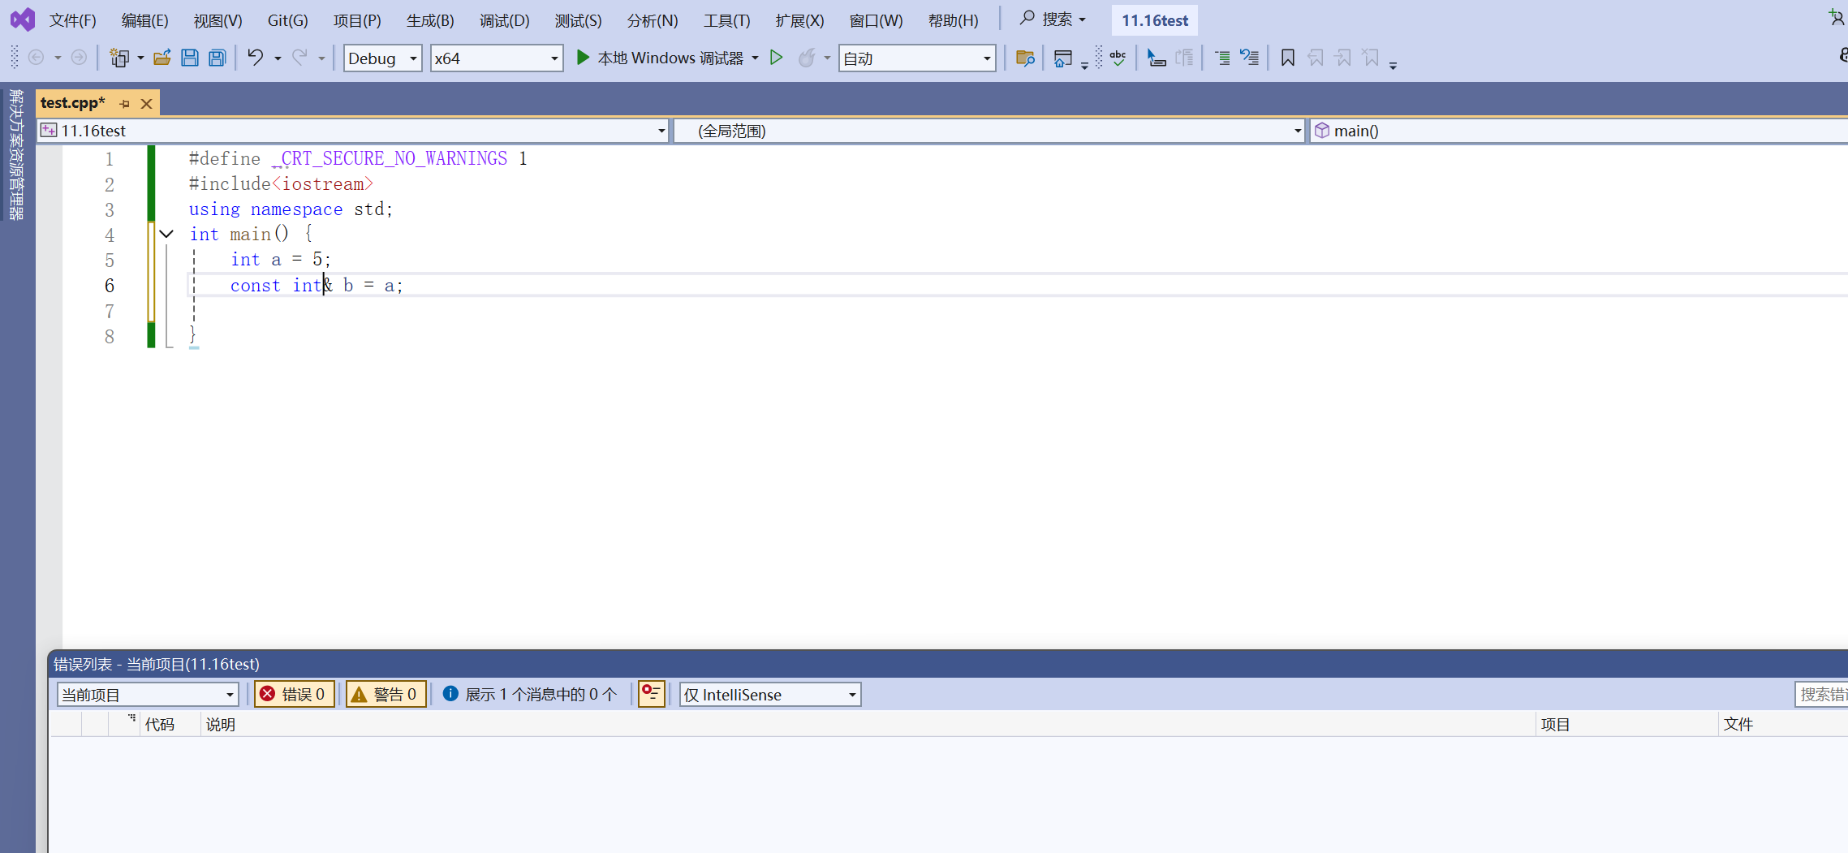1848x853 pixels.
Task: Click the hot reload flame icon
Action: point(807,58)
